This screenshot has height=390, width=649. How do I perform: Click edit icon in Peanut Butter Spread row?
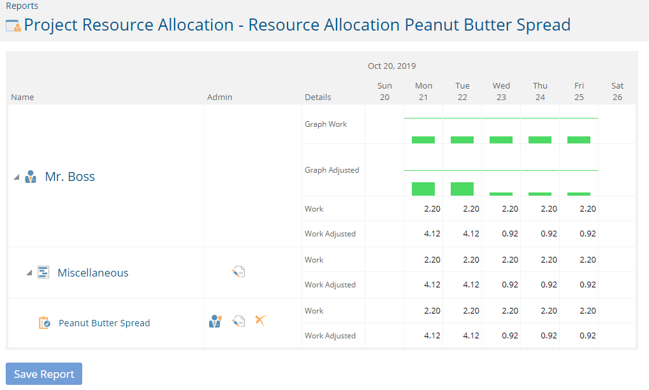[238, 321]
